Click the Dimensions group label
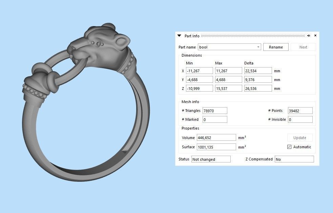Image resolution: width=333 pixels, height=213 pixels. 191,55
